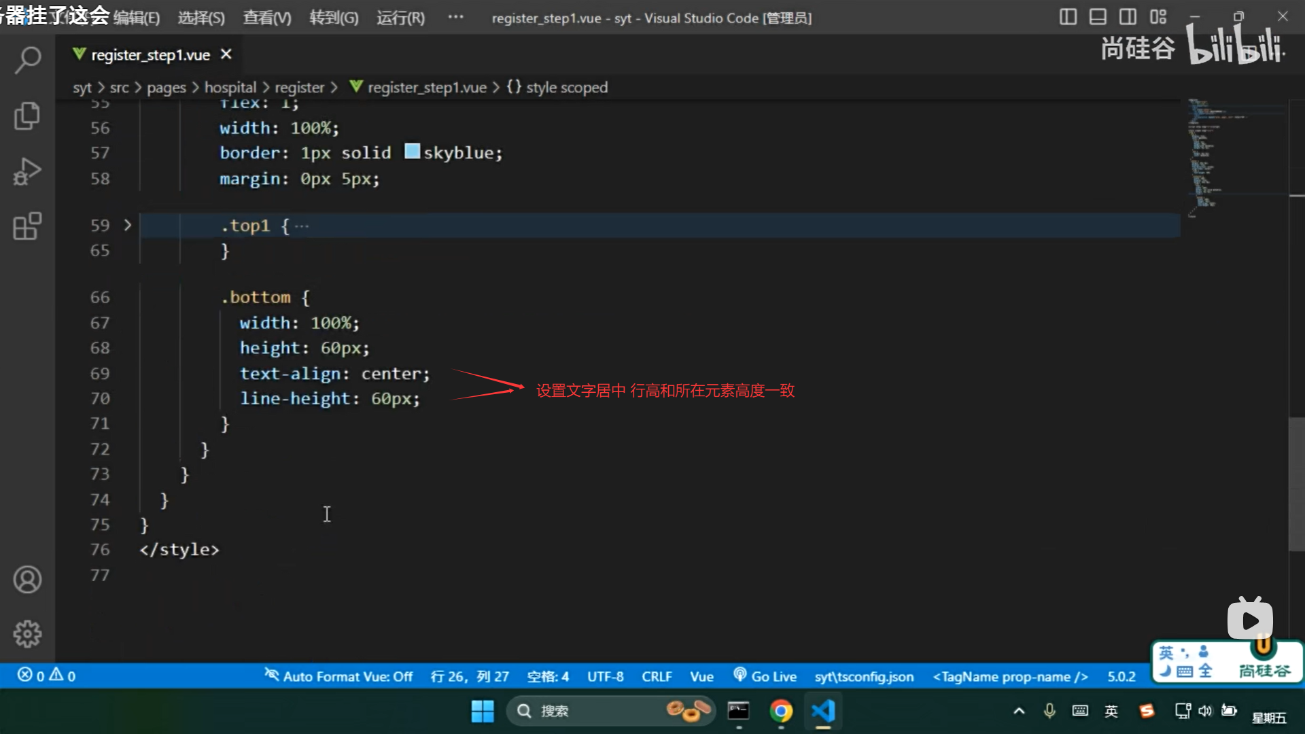
Task: Open the Accounts icon in the activity bar
Action: coord(27,580)
